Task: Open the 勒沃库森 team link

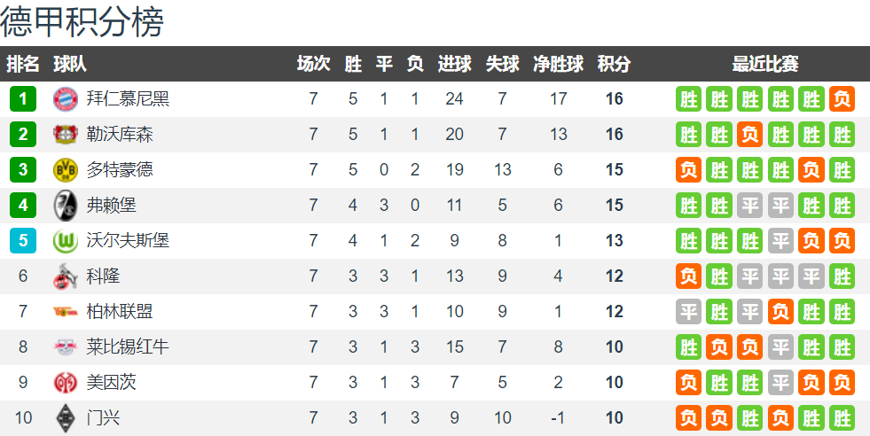Action: 120,134
